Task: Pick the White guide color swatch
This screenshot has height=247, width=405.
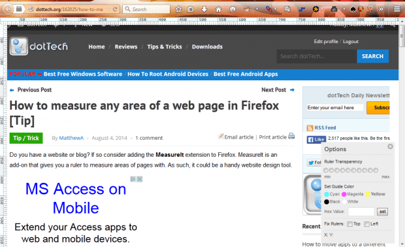Action: 344,201
